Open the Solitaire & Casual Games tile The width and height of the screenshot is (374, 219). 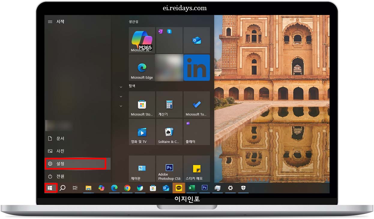point(169,131)
